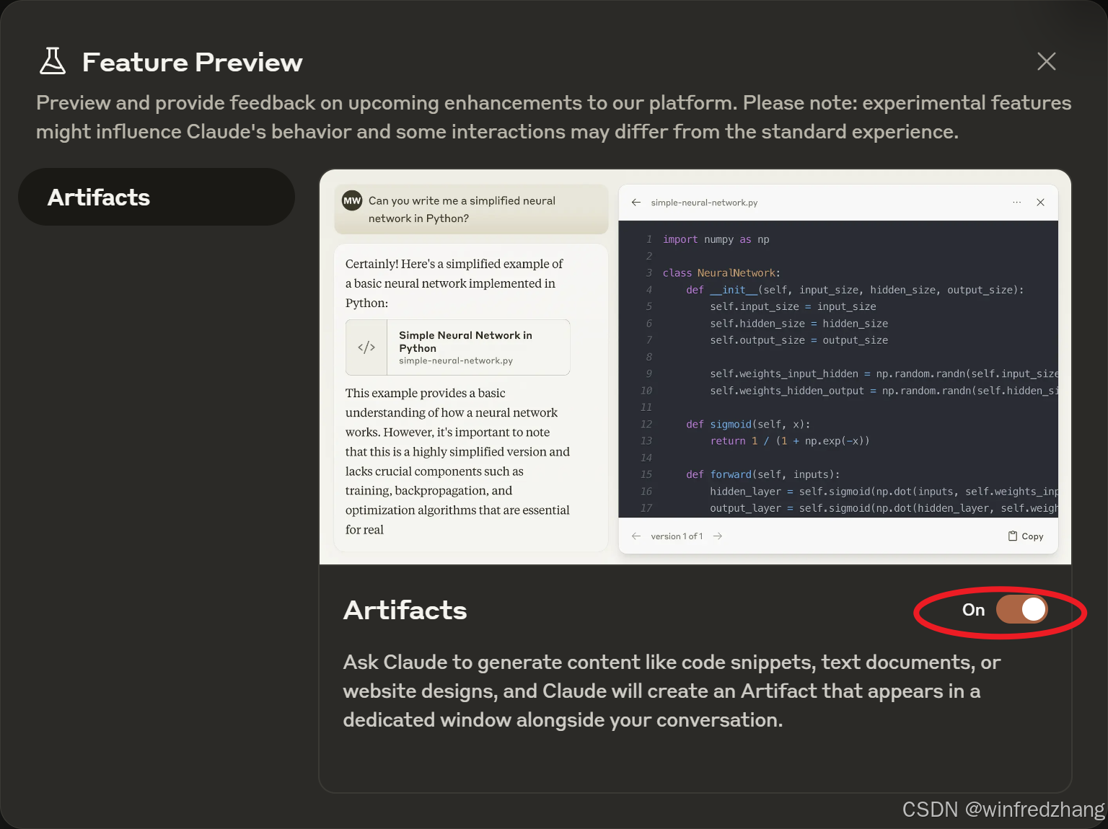Click the Feature Preview flask icon
This screenshot has width=1108, height=829.
(x=53, y=61)
